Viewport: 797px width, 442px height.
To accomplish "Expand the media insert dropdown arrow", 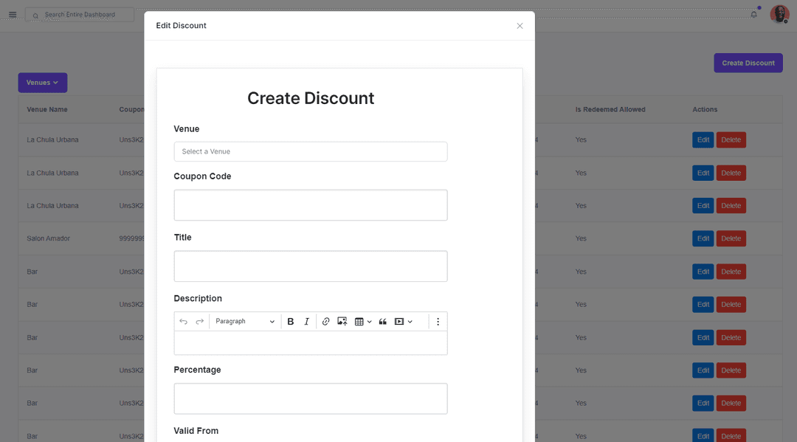I will click(410, 322).
